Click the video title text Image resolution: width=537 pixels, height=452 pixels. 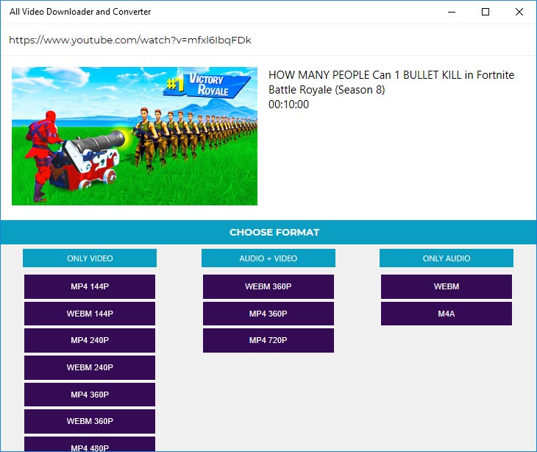coord(391,82)
